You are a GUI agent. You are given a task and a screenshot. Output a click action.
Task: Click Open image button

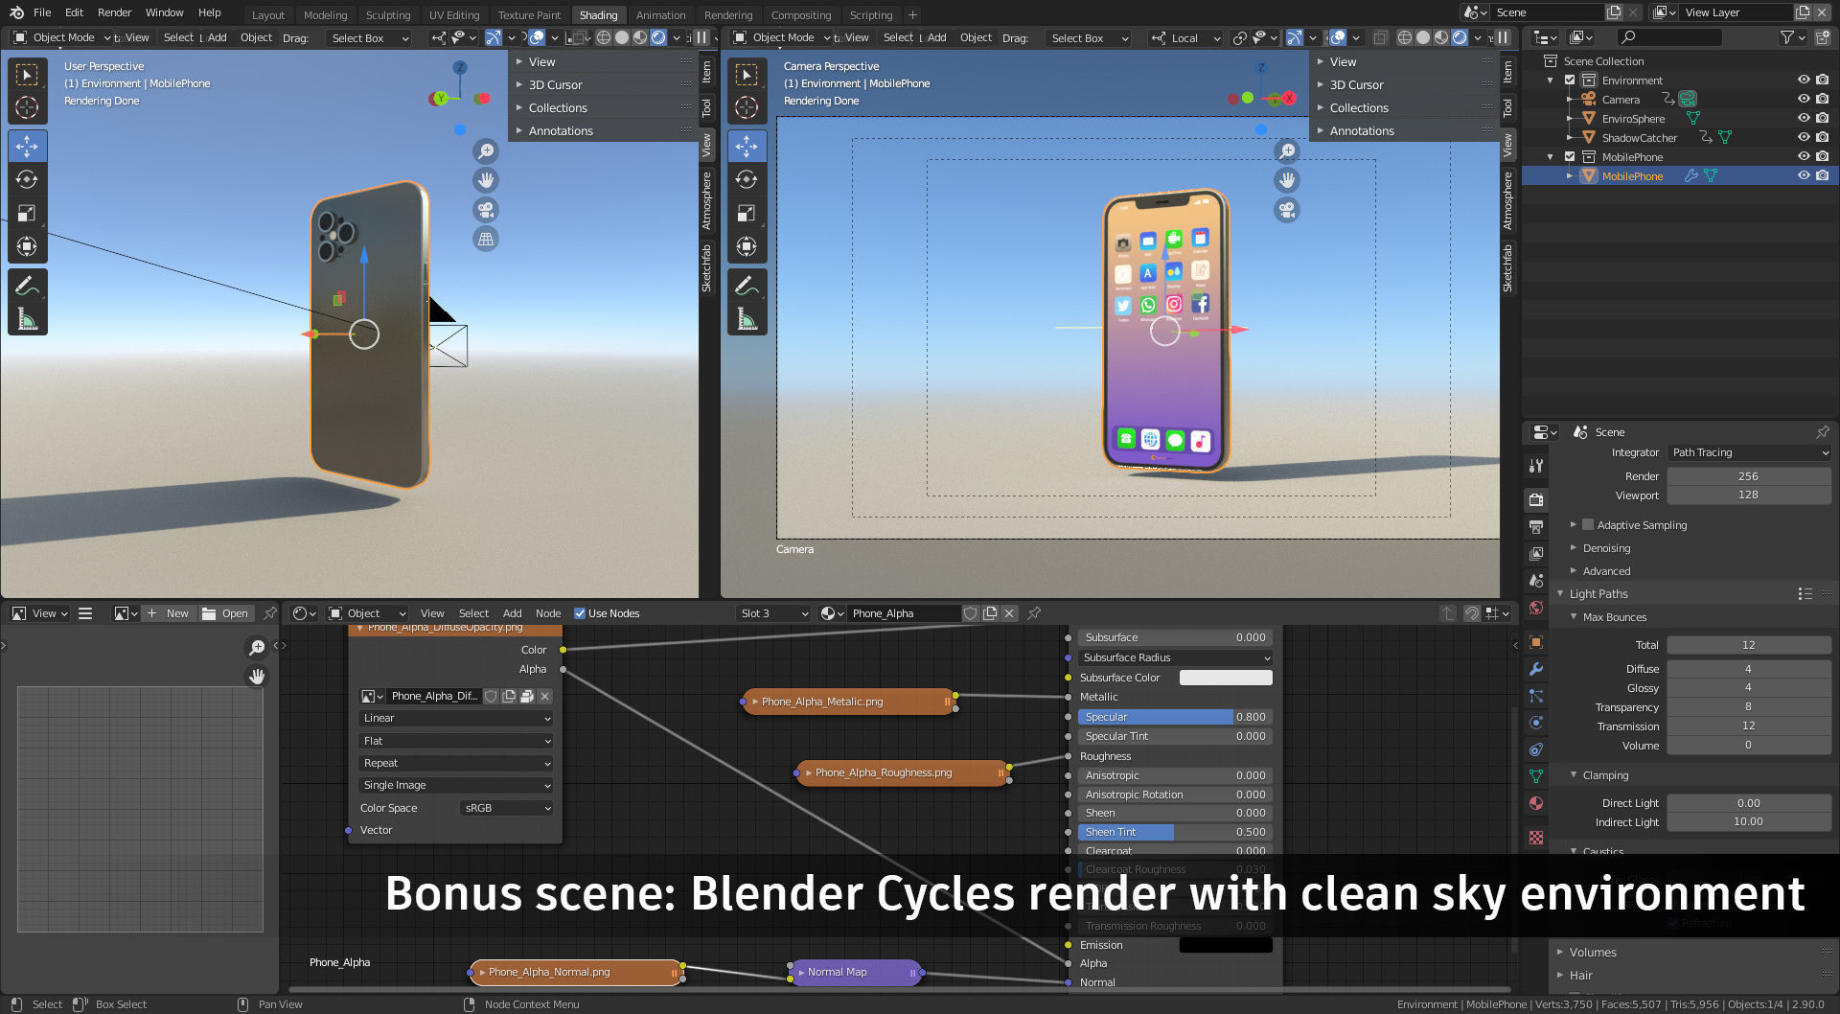pos(226,613)
